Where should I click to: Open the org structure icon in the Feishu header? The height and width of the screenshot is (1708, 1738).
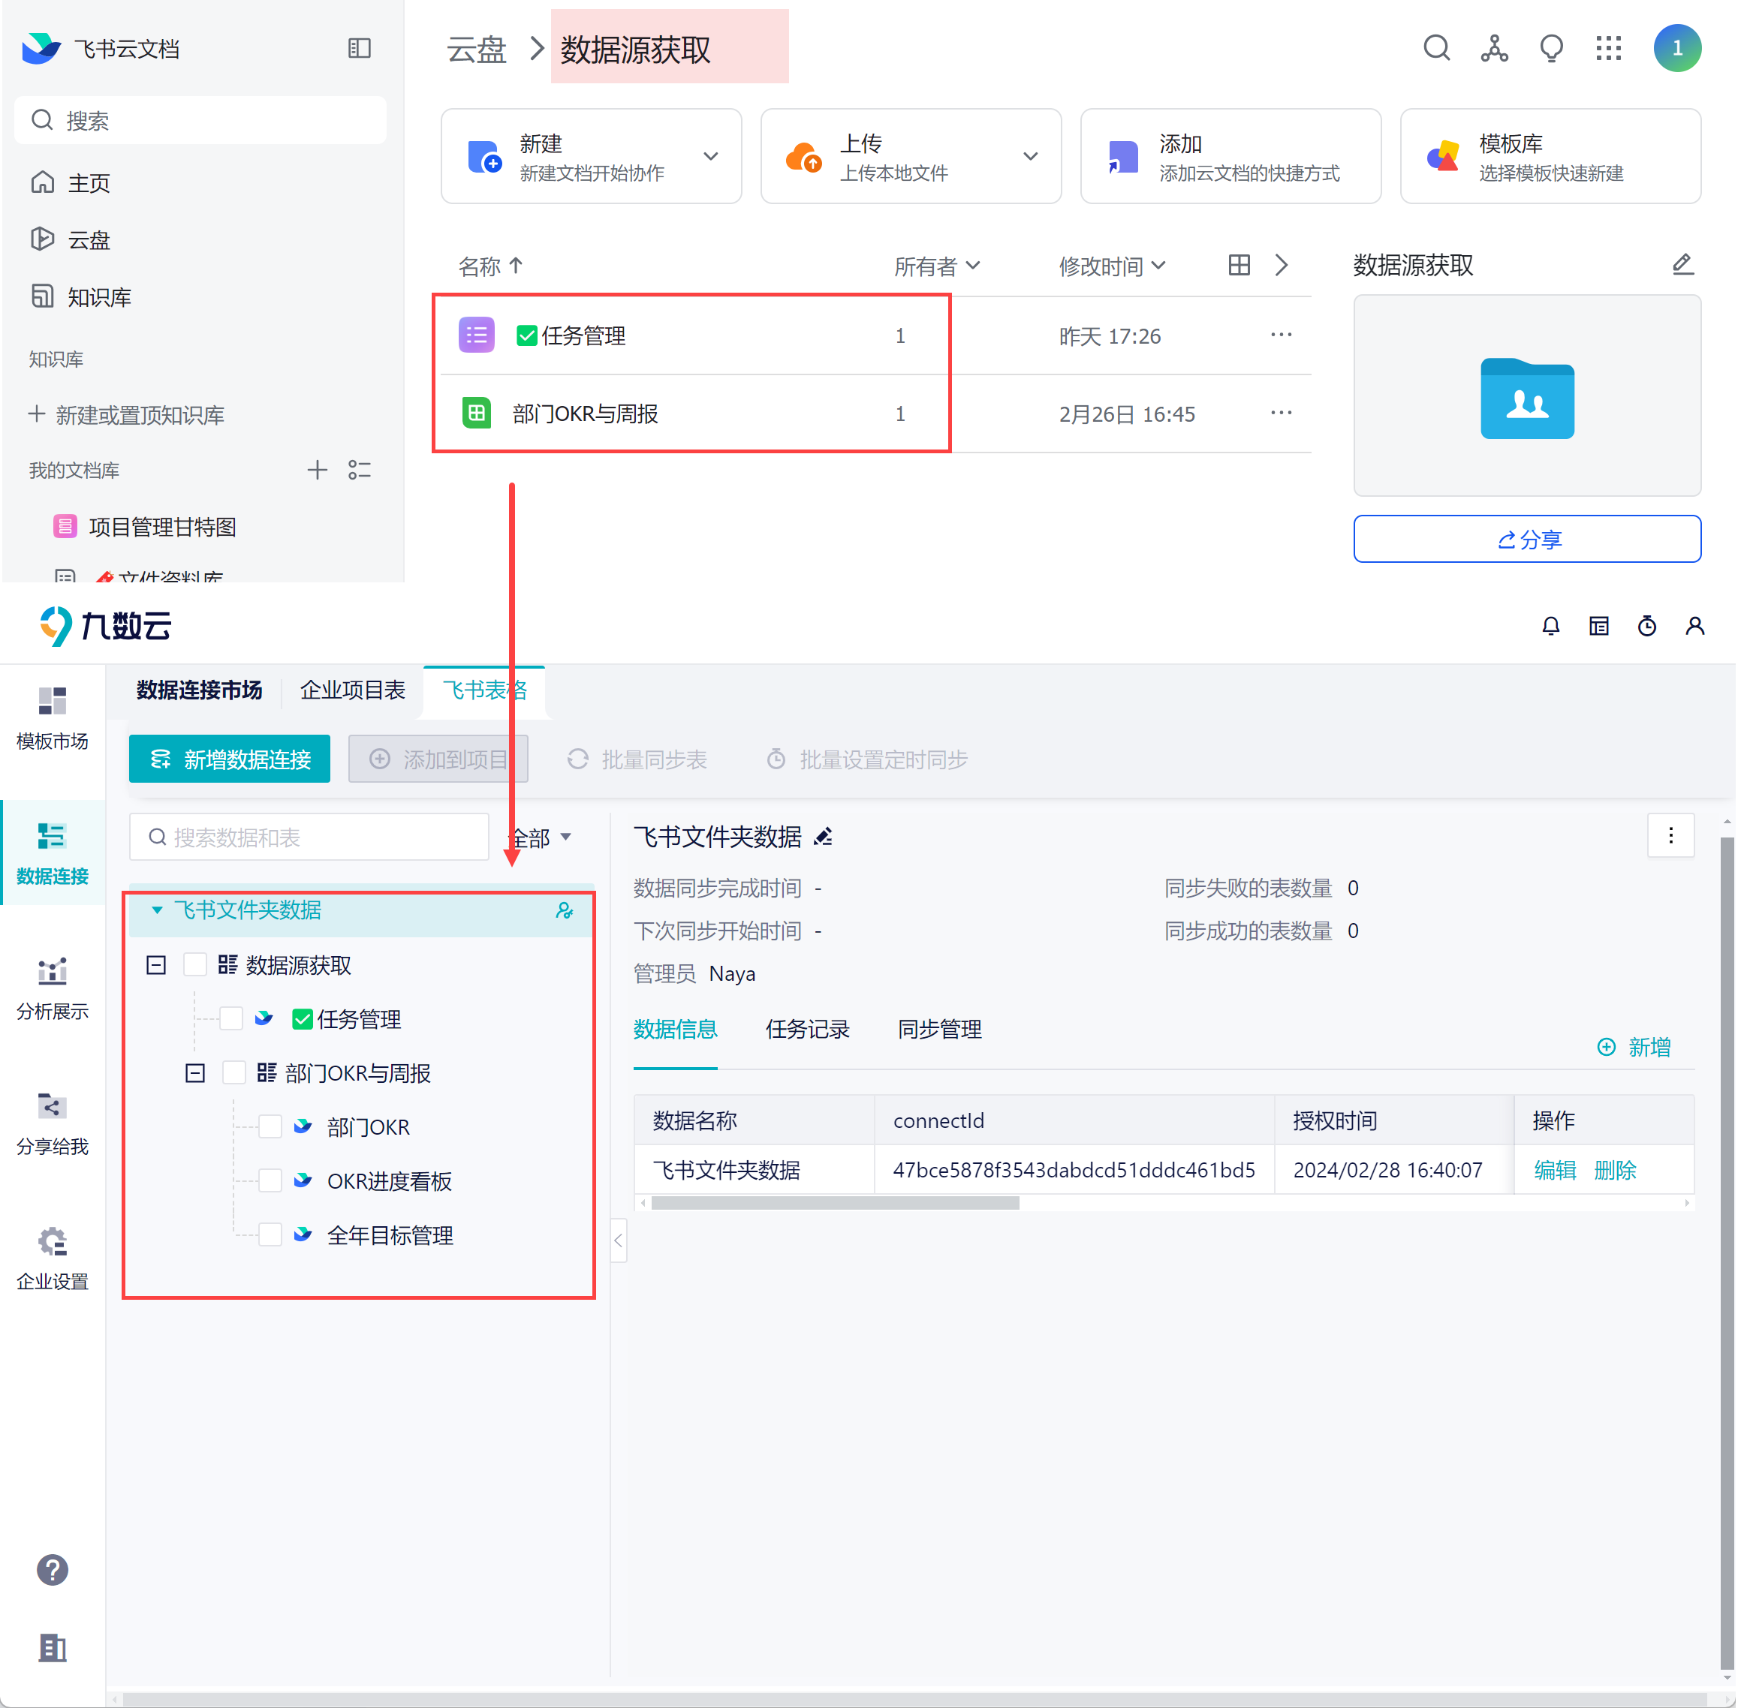coord(1494,49)
